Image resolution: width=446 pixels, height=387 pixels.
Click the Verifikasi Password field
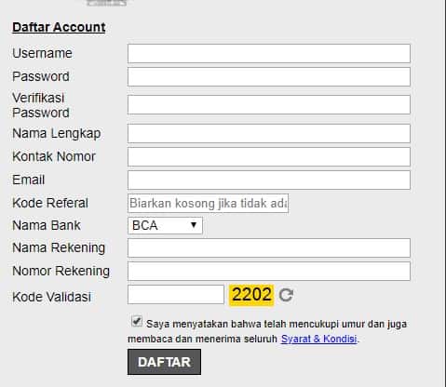point(269,105)
